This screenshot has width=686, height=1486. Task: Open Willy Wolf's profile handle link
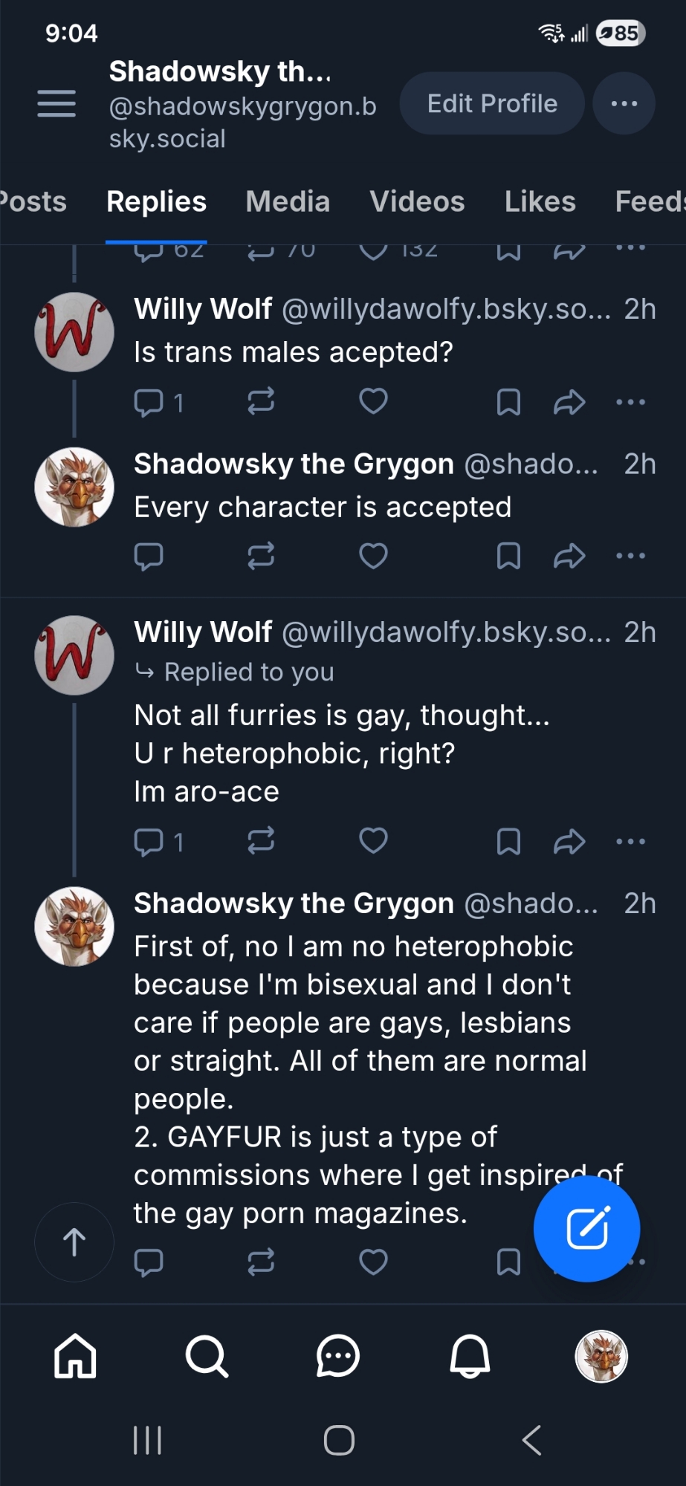pos(446,309)
